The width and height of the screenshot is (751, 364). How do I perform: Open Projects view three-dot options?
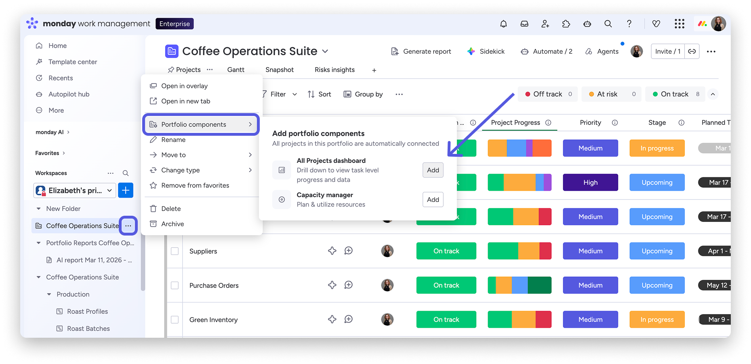[210, 69]
